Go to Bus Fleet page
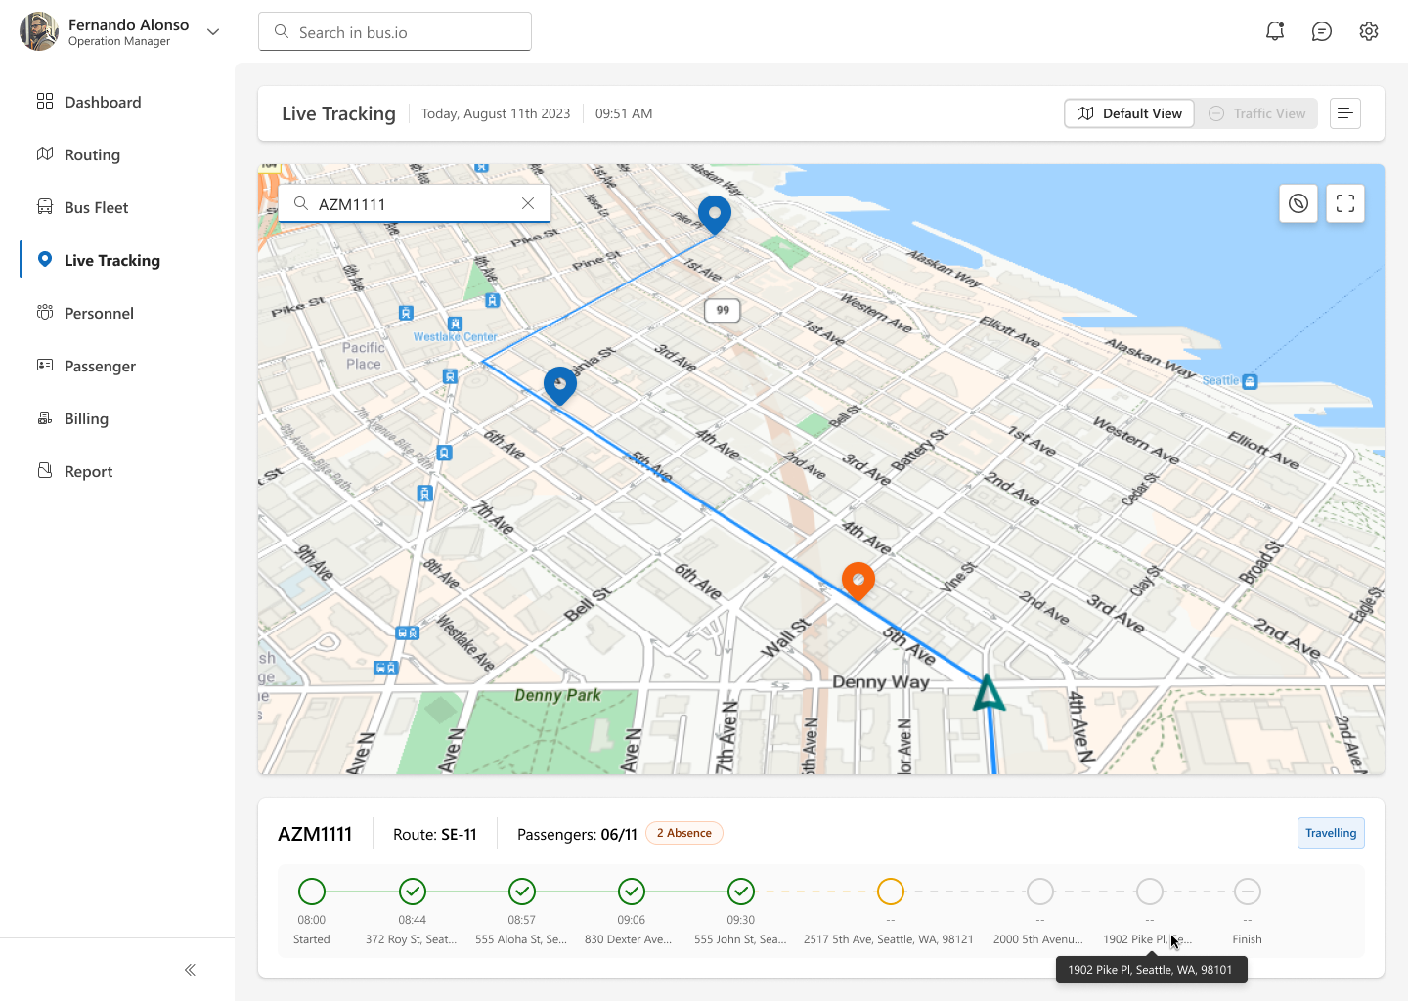The image size is (1408, 1001). (96, 207)
